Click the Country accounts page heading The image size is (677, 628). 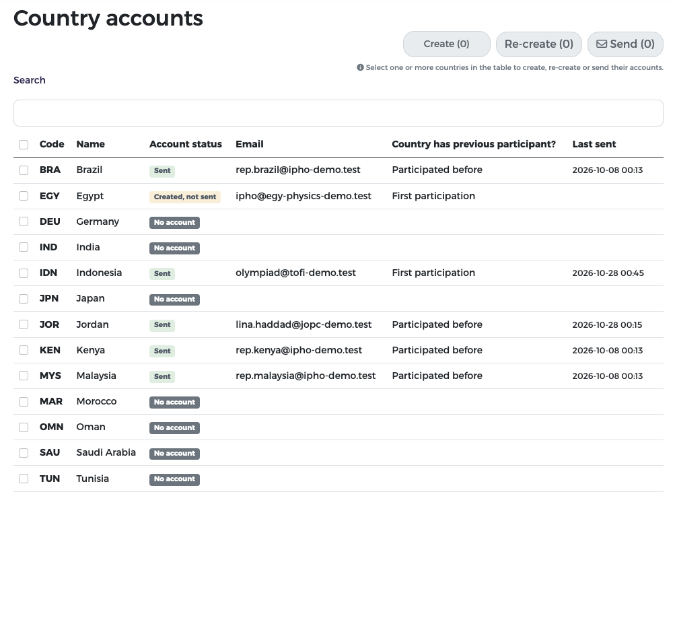point(108,18)
